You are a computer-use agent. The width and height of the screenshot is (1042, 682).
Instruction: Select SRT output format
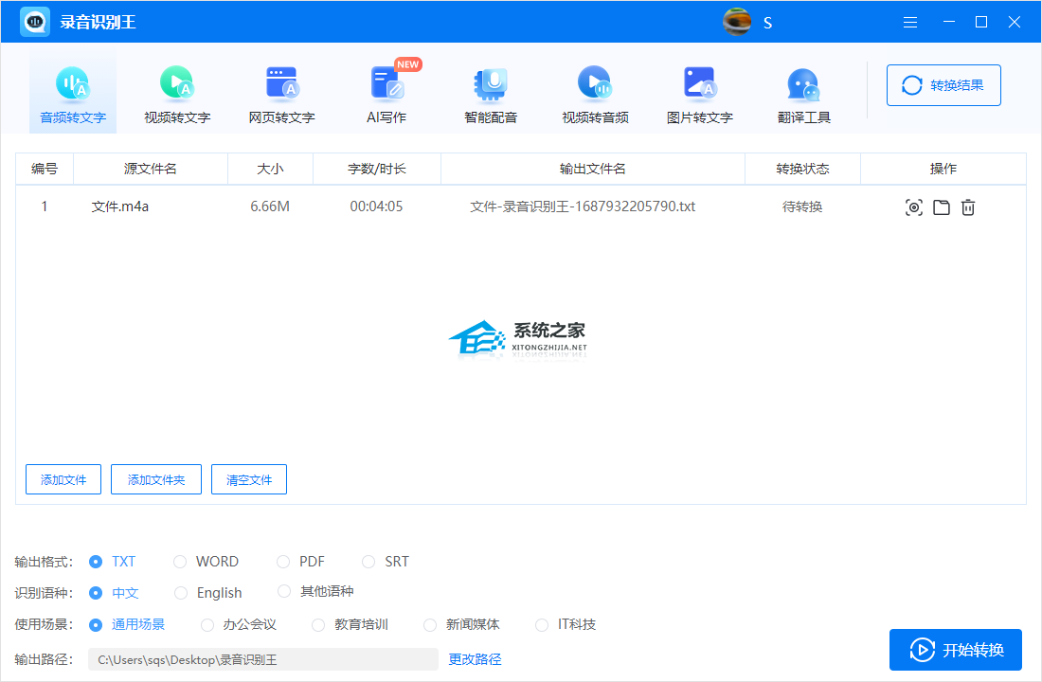pyautogui.click(x=368, y=562)
